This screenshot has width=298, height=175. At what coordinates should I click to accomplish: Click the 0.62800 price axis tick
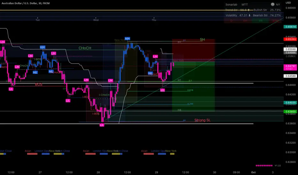291,162
